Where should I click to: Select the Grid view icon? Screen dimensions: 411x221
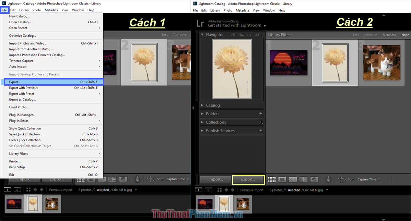(271, 179)
